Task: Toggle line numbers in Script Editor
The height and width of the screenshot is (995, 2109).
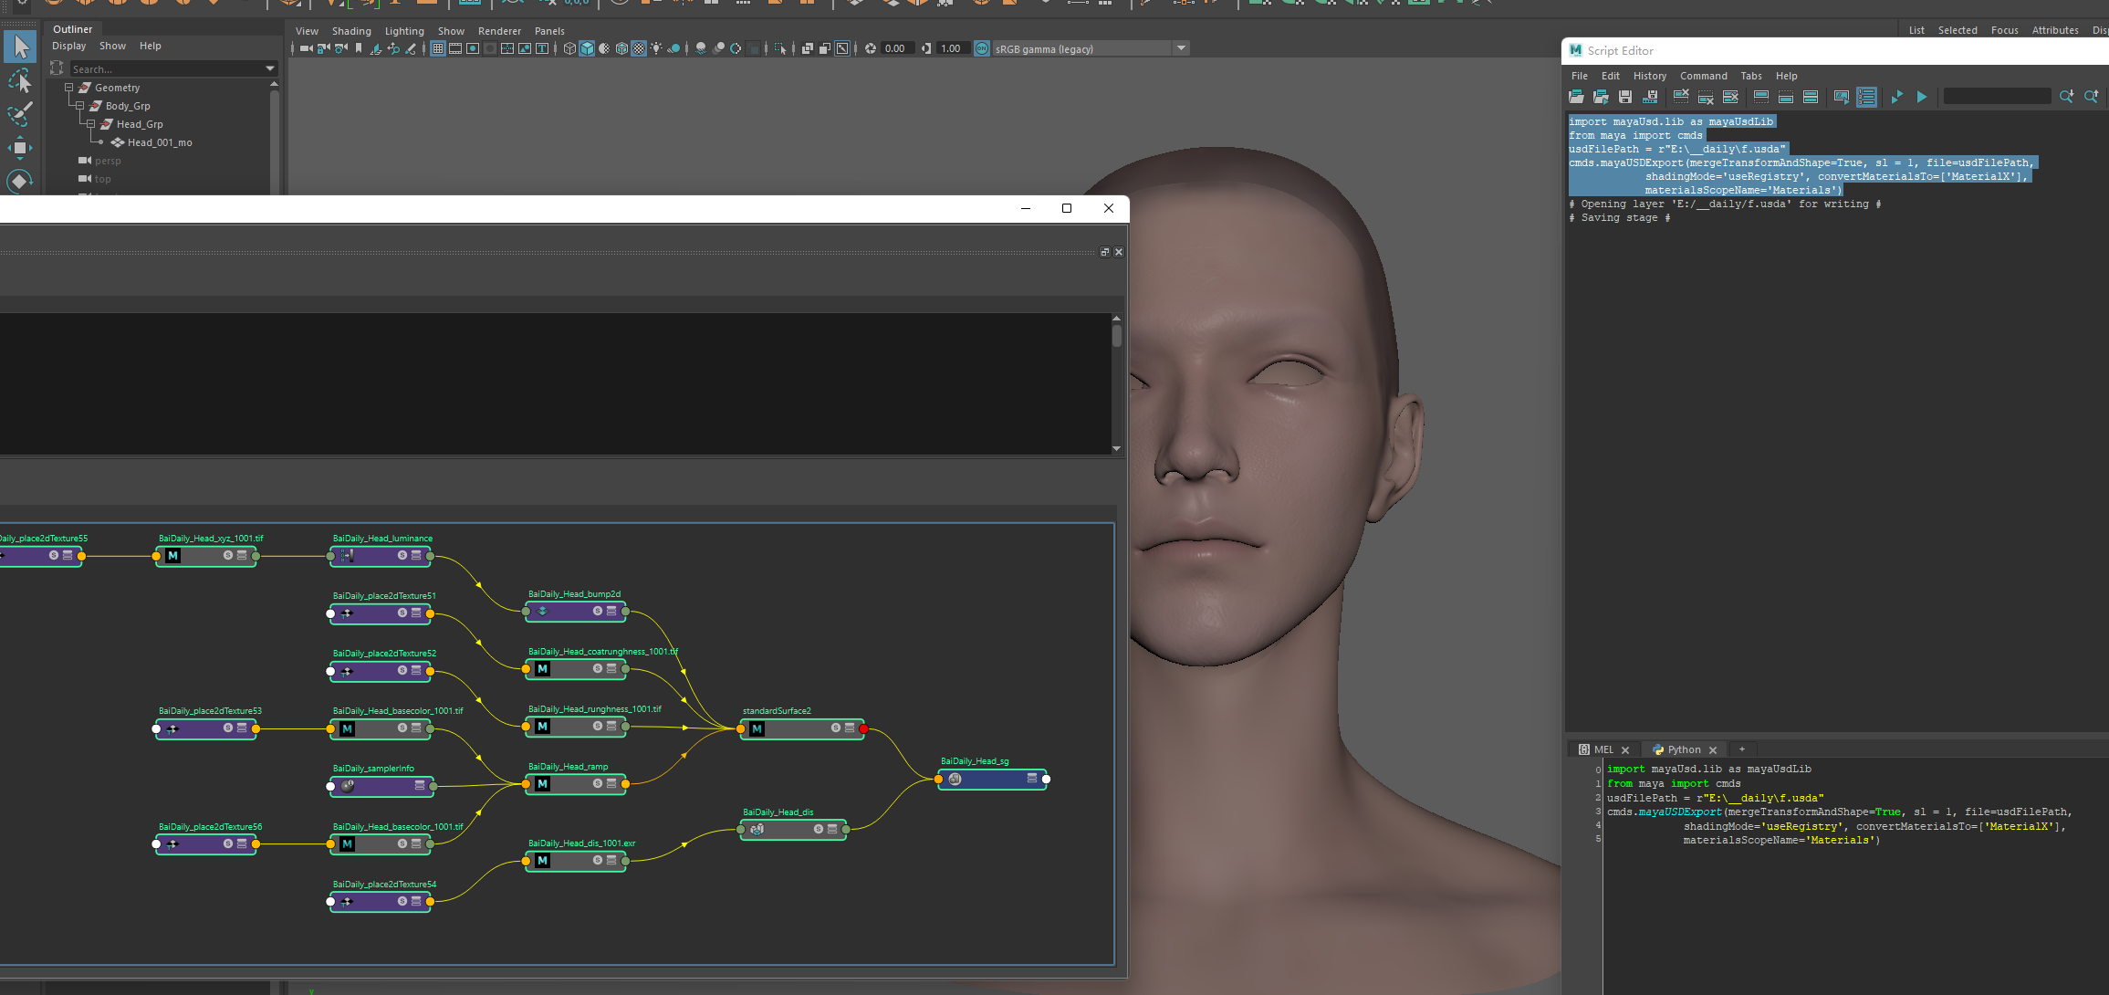Action: coord(1866,97)
